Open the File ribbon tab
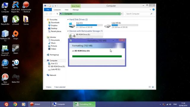190x107 pixels. [48, 10]
